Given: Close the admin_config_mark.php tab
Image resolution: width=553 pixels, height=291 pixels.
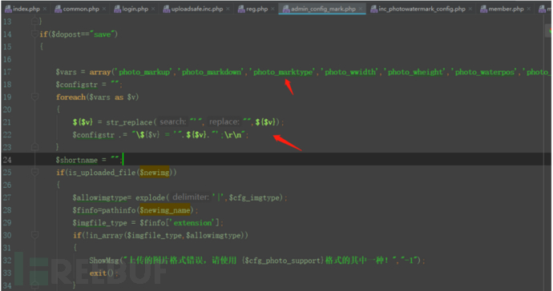Looking at the screenshot, I should click(361, 9).
